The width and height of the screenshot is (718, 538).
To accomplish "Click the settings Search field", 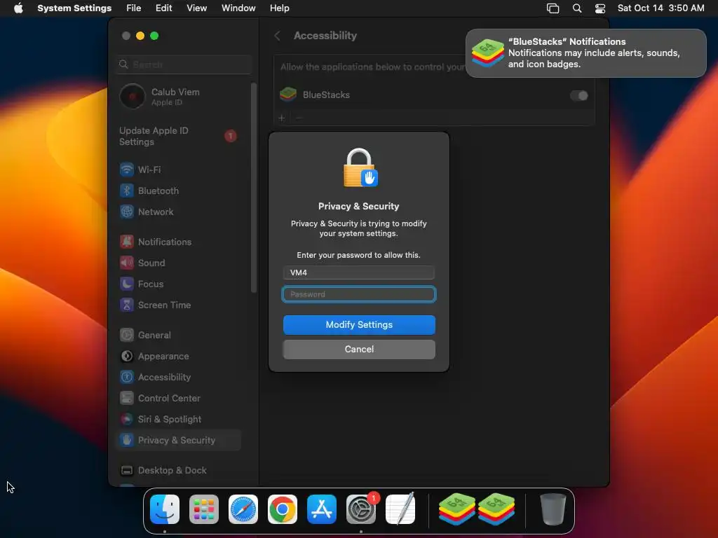I will click(x=184, y=64).
